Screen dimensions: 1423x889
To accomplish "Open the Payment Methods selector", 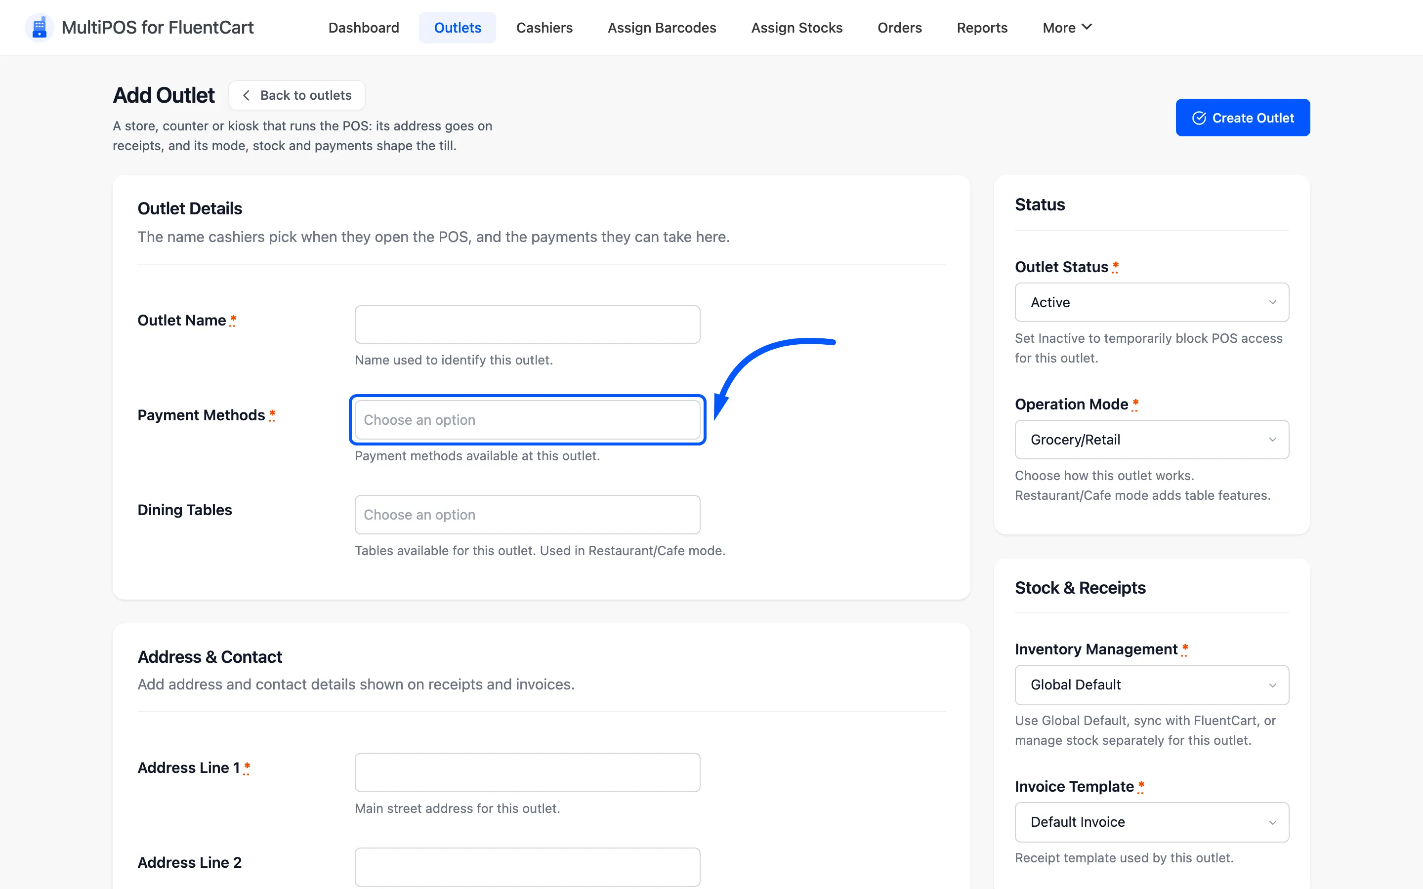I will point(528,420).
